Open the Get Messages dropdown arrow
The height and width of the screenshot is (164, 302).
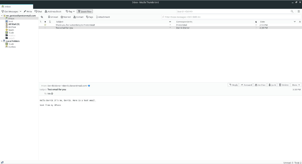click(x=20, y=11)
